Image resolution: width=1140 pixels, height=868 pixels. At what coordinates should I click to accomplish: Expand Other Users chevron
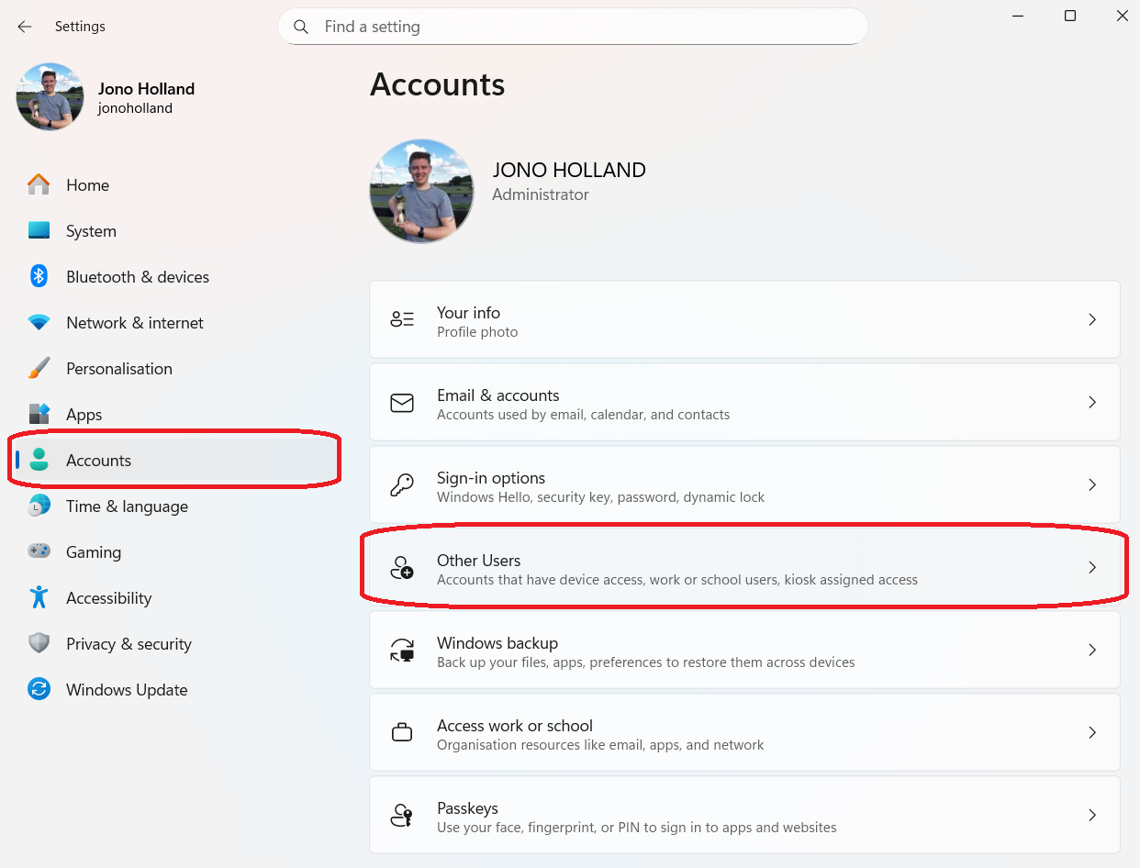1092,567
